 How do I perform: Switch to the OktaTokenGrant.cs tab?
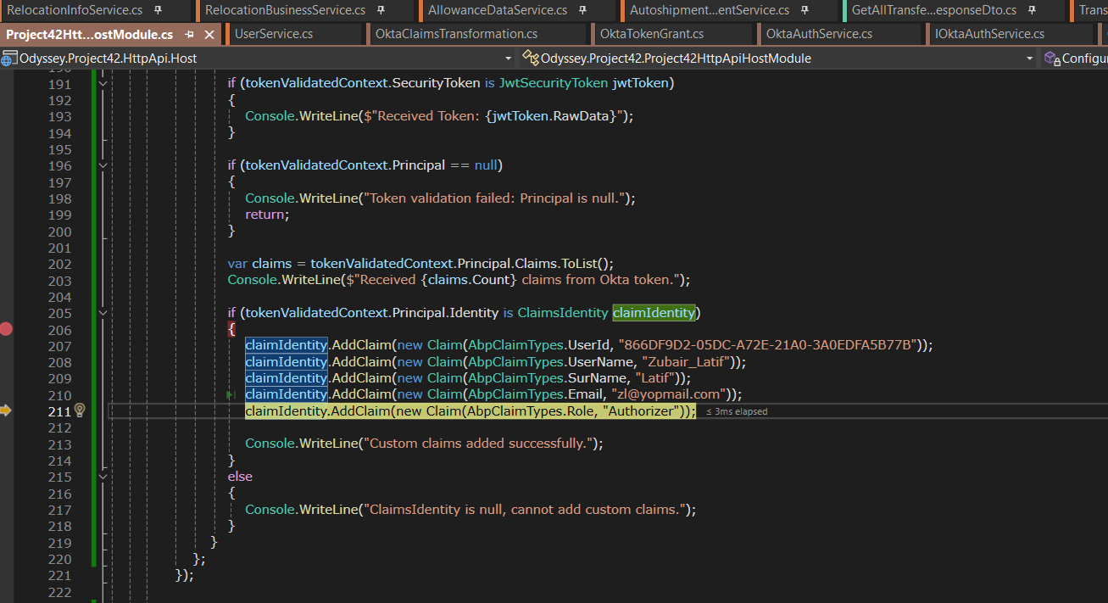(x=651, y=34)
